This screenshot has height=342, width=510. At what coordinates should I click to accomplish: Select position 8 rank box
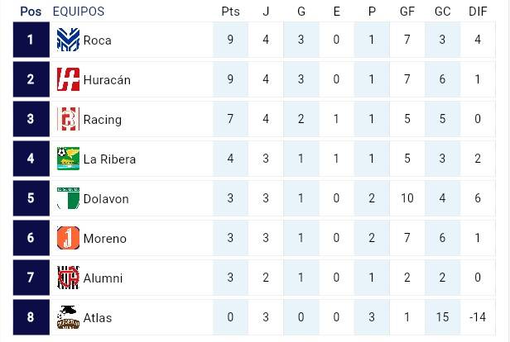click(31, 317)
